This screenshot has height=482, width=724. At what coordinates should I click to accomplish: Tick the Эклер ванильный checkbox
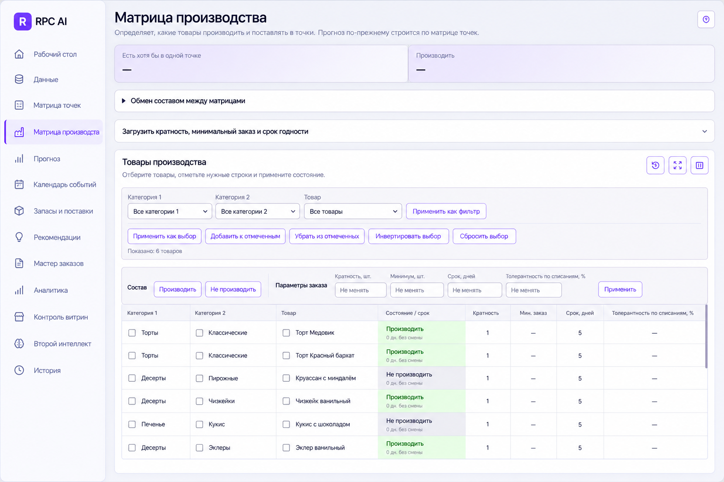(286, 448)
